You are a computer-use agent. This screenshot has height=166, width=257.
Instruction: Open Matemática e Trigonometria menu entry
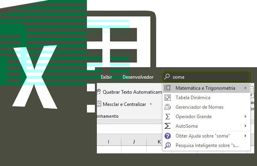(206, 88)
